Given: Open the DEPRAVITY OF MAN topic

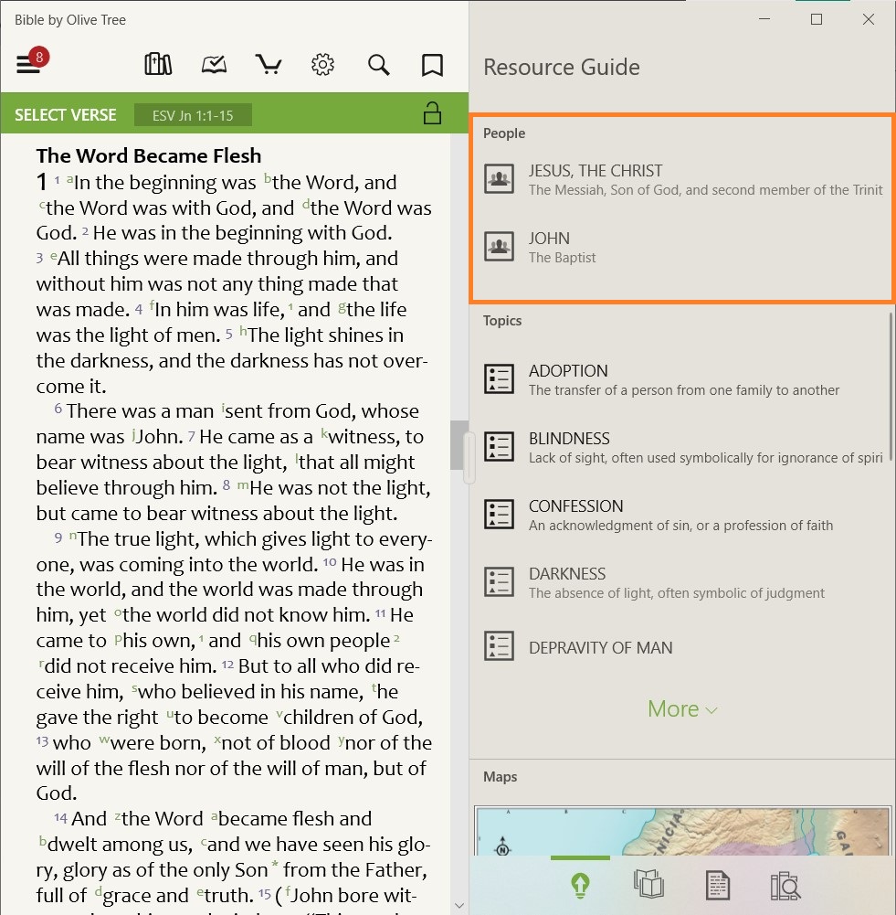Looking at the screenshot, I should coord(682,646).
